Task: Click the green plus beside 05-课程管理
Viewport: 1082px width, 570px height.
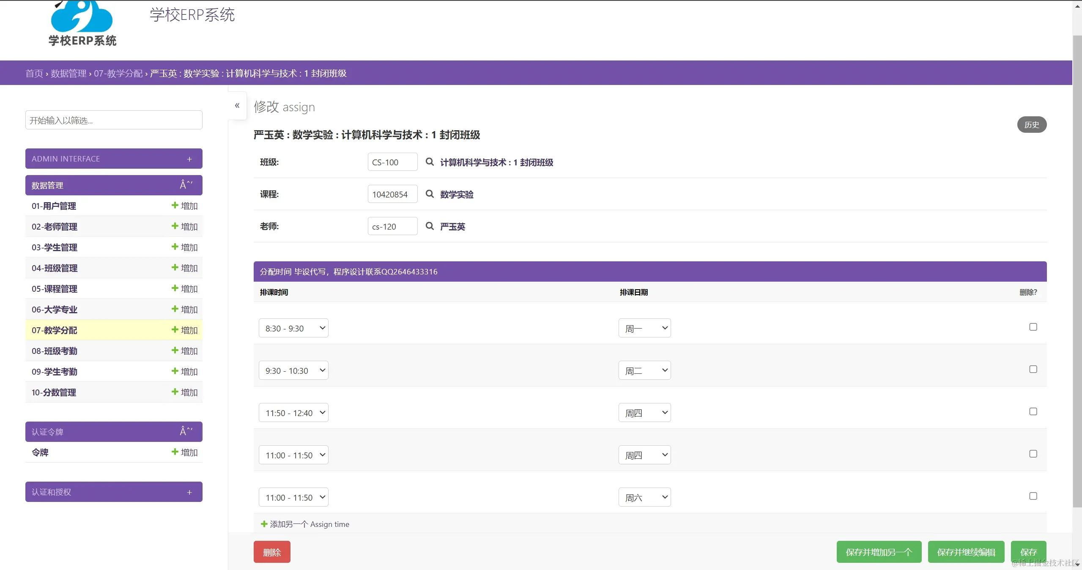Action: tap(175, 288)
